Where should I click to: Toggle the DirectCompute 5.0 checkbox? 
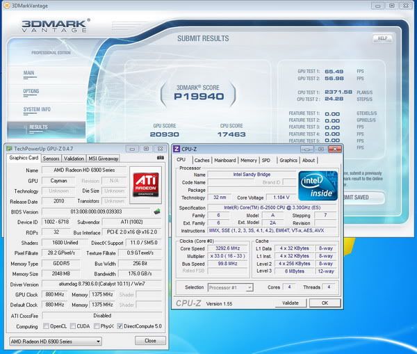pyautogui.click(x=120, y=326)
